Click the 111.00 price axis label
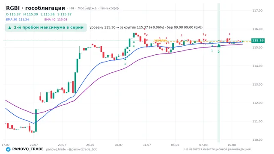The width and height of the screenshot is (274, 154). pos(257,121)
